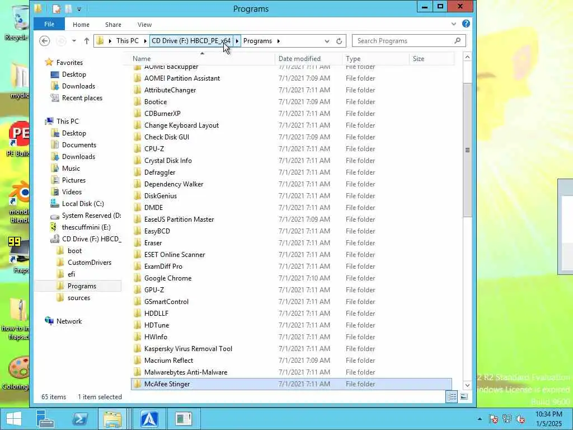Image resolution: width=573 pixels, height=430 pixels.
Task: Open the File ribbon tab
Action: point(49,24)
